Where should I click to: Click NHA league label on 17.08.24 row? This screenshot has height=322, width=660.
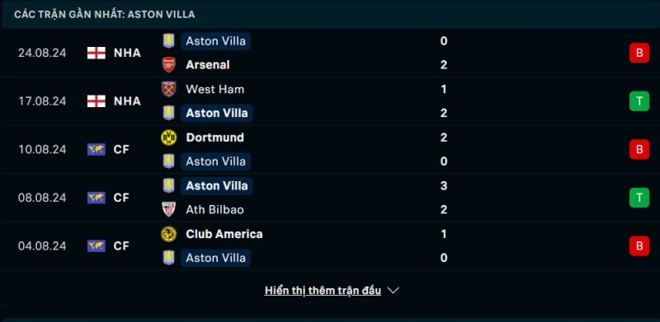127,101
